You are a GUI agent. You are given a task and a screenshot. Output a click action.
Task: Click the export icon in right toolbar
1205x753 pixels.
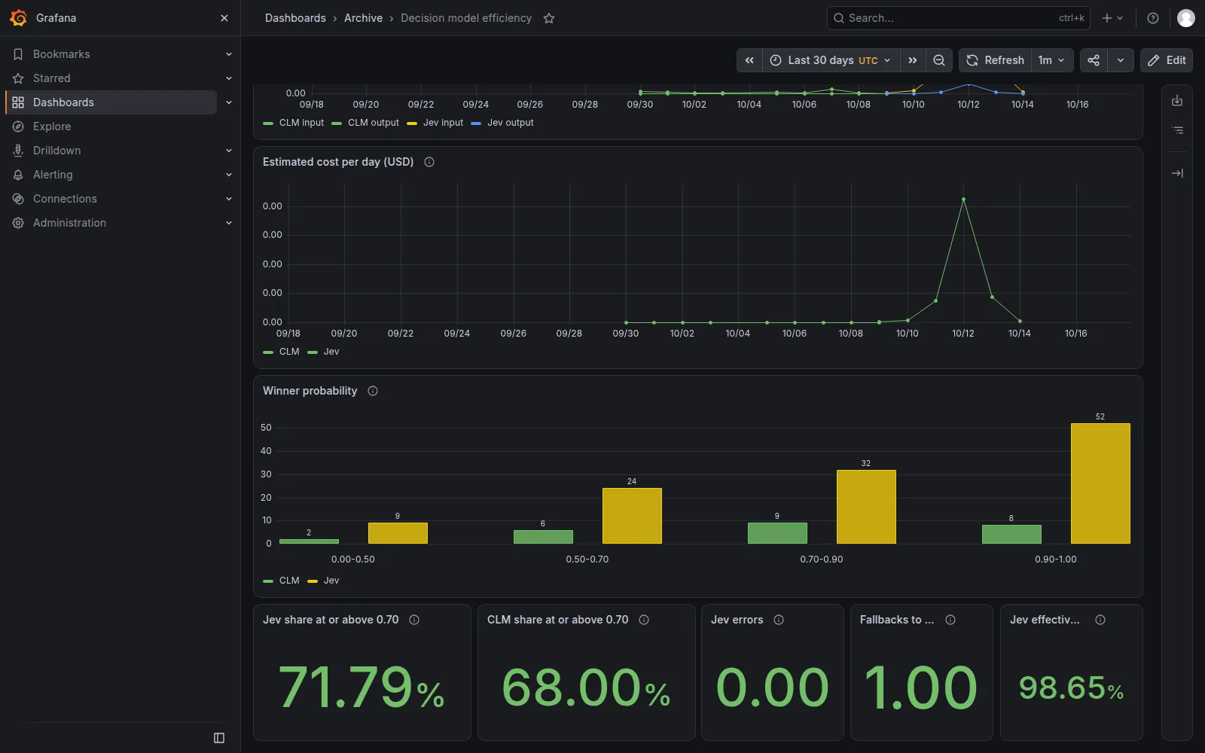[1177, 101]
